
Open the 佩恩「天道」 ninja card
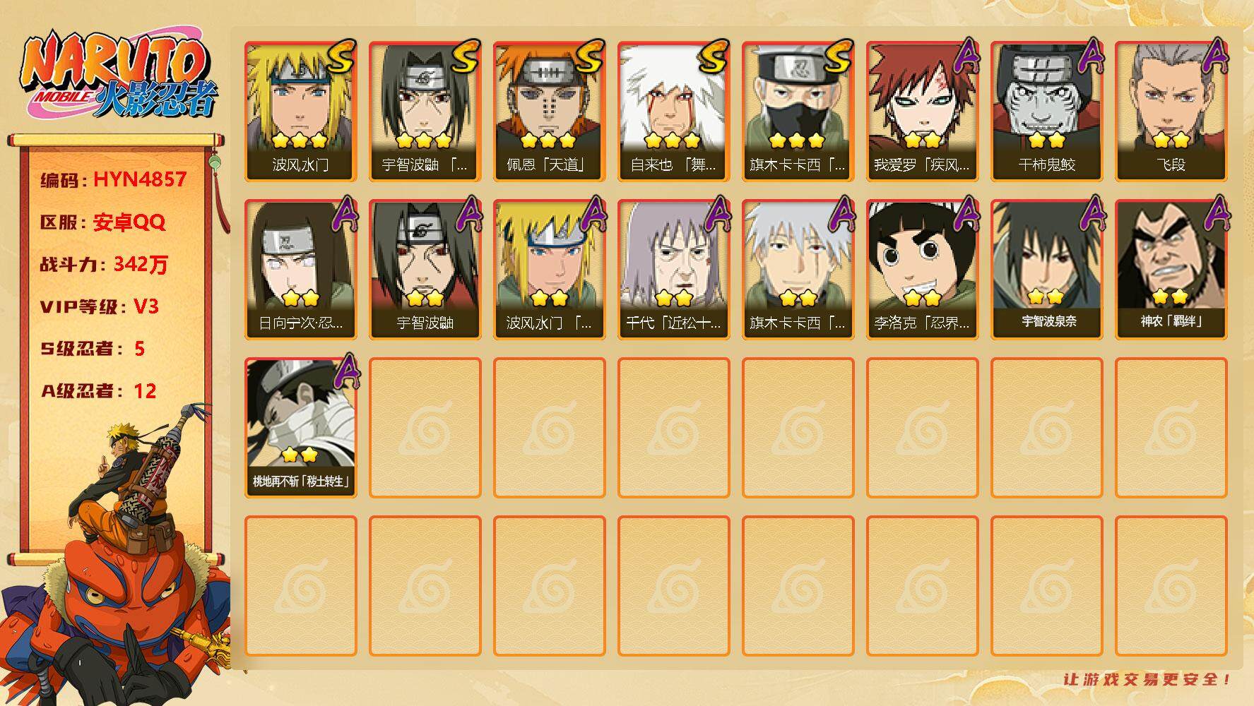point(550,112)
